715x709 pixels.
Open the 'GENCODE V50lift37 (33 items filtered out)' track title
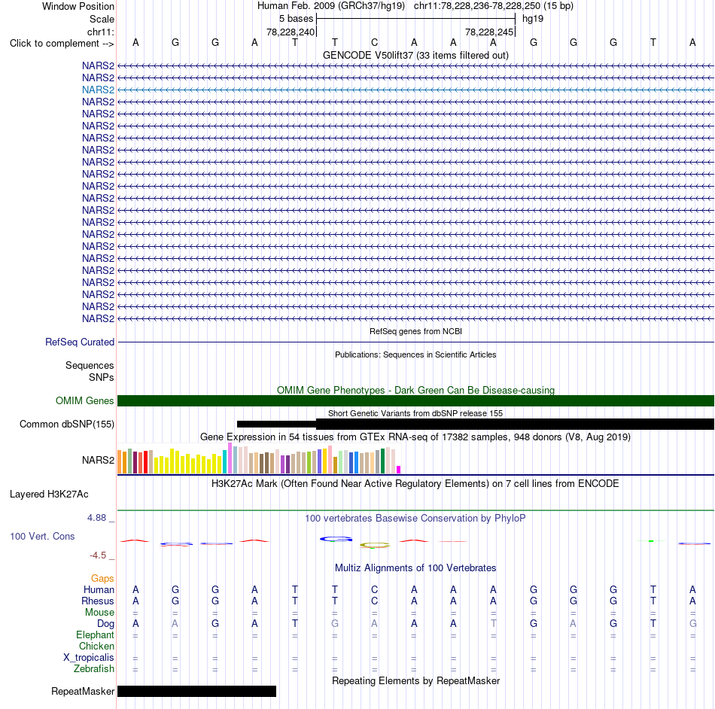(415, 55)
